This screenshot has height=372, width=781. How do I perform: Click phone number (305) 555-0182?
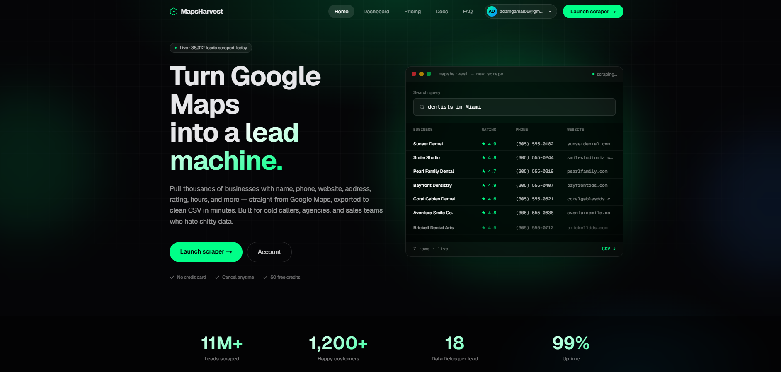tap(535, 144)
